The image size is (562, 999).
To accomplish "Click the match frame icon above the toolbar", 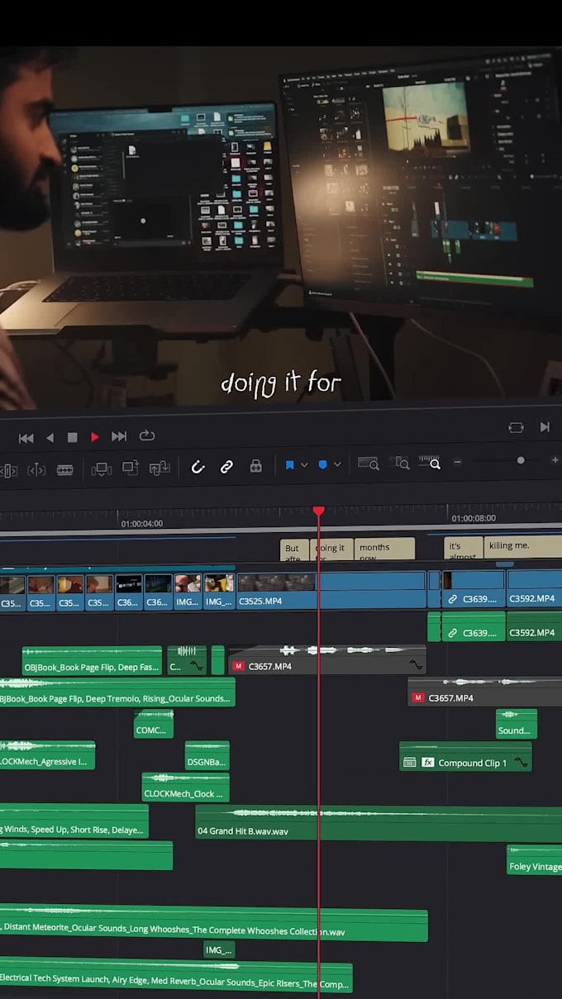I will pos(516,427).
